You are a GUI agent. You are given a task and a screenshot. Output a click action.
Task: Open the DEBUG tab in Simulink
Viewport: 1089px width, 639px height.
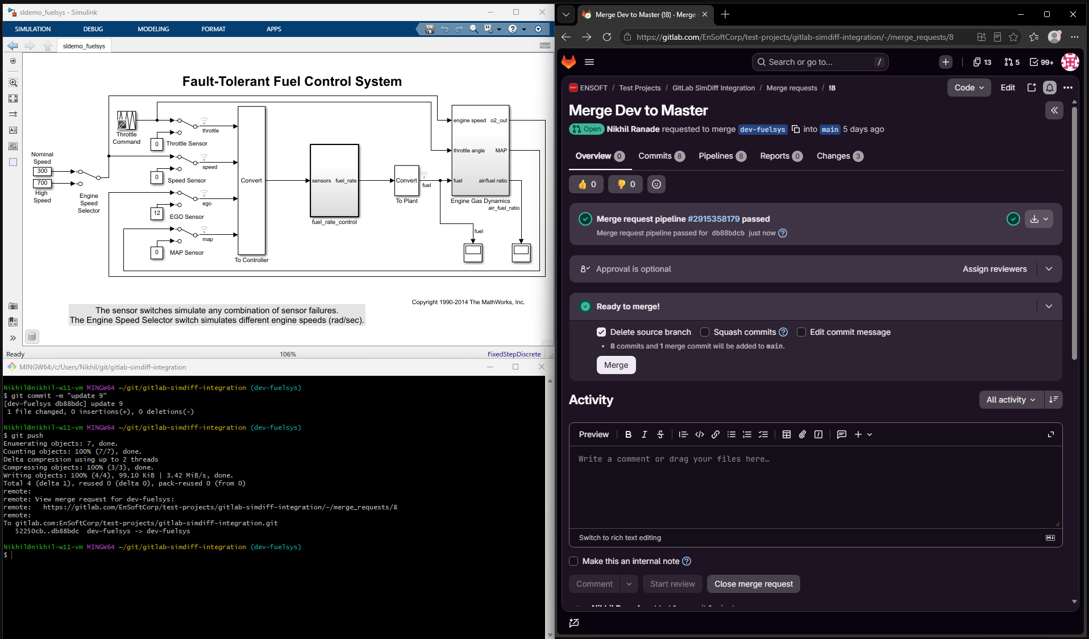(x=93, y=29)
